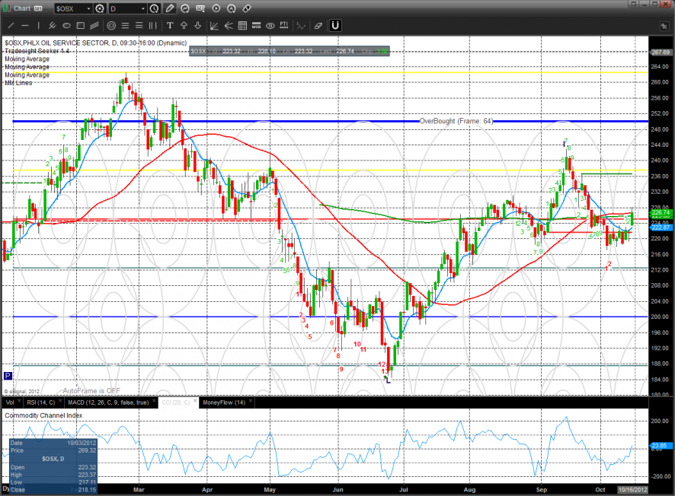Image resolution: width=675 pixels, height=496 pixels.
Task: Toggle the purple P marker on chart
Action: [8, 376]
